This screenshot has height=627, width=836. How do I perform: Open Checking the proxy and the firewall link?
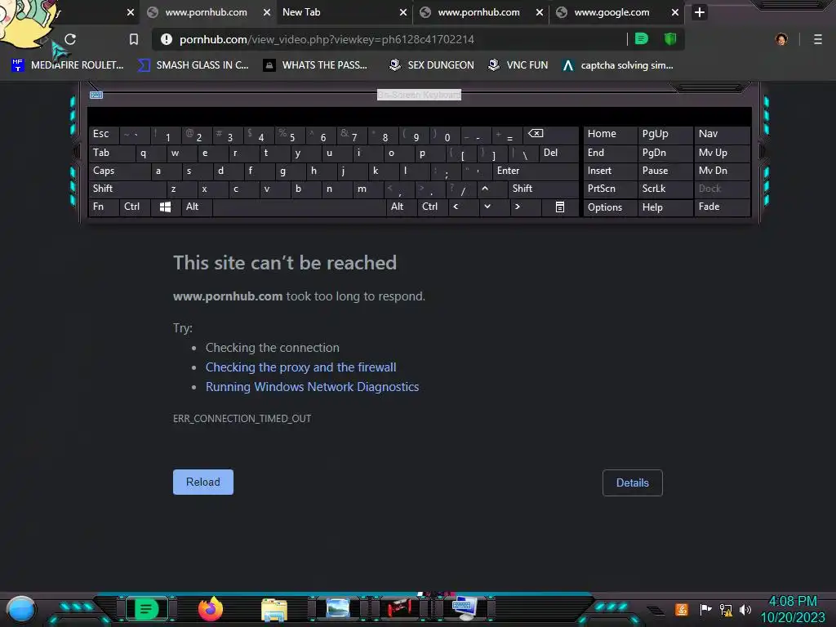coord(300,367)
